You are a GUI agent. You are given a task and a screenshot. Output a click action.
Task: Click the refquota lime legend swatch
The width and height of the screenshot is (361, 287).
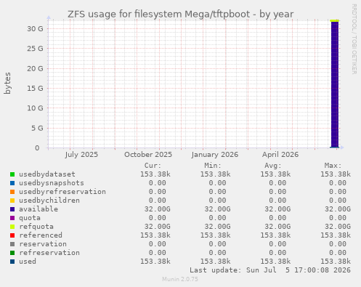12,227
